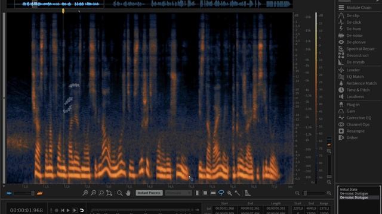Open the Time & Pitch module
Viewport: 382px width, 214px height.
pos(354,90)
